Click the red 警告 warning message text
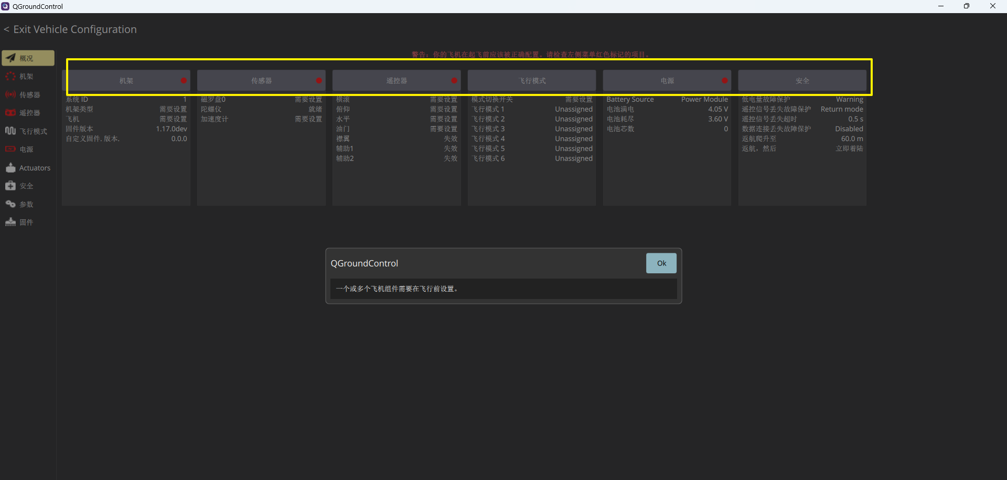The height and width of the screenshot is (480, 1007). (x=531, y=55)
